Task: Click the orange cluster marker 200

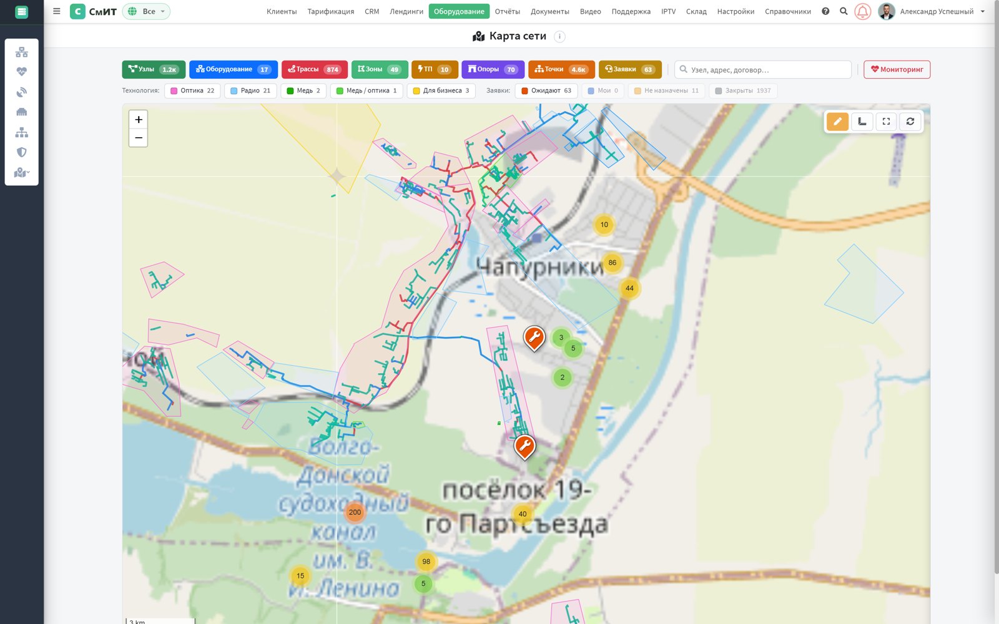Action: coord(355,512)
